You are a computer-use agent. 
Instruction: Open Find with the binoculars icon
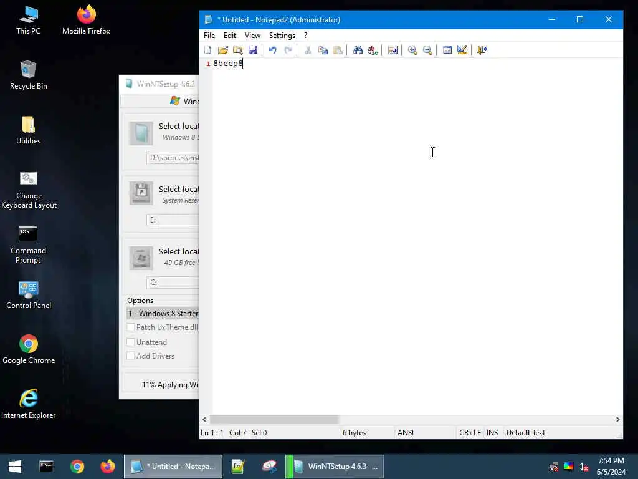click(x=358, y=50)
